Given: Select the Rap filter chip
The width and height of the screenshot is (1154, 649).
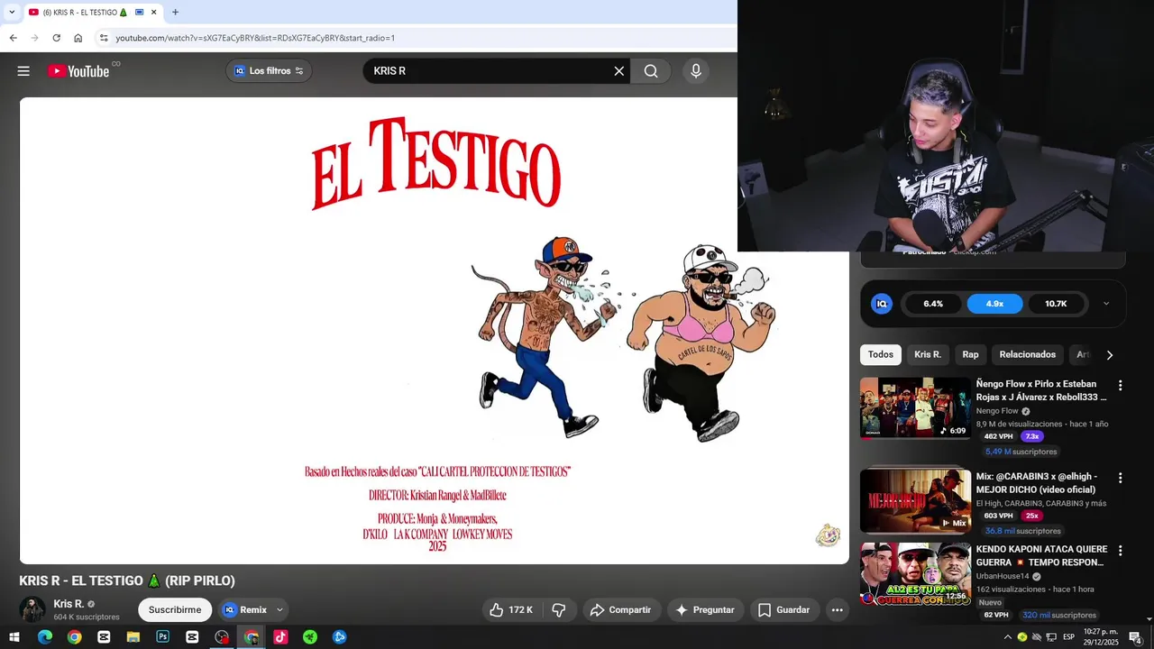Looking at the screenshot, I should pos(970,355).
